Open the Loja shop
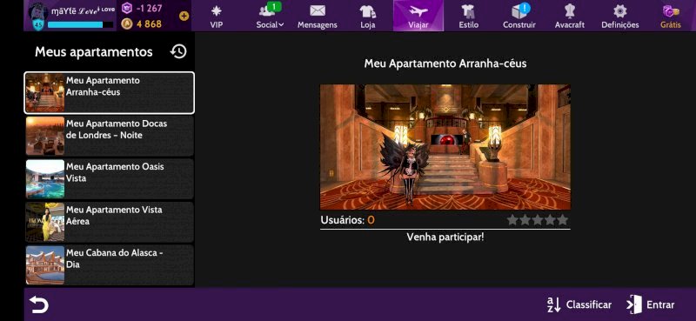This screenshot has width=696, height=321. click(x=368, y=16)
